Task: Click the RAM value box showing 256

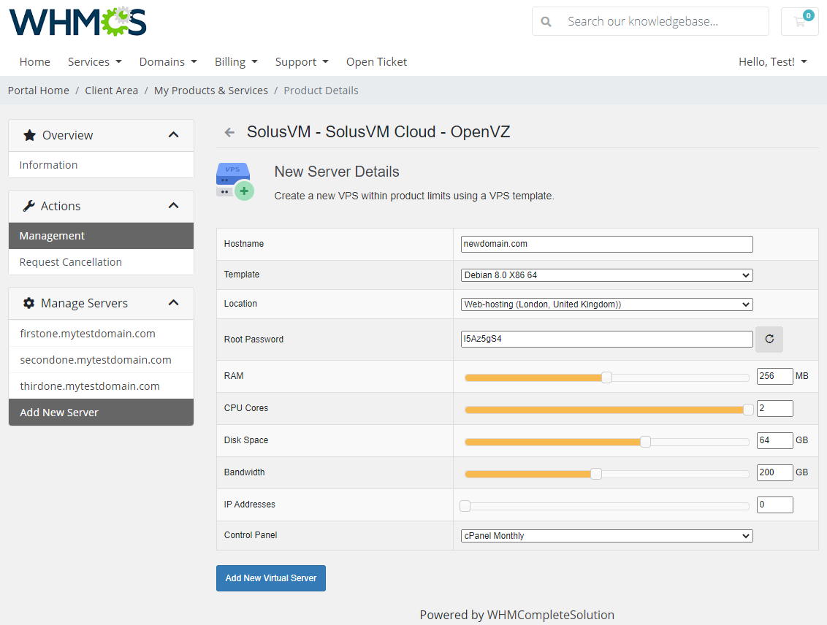Action: [774, 376]
